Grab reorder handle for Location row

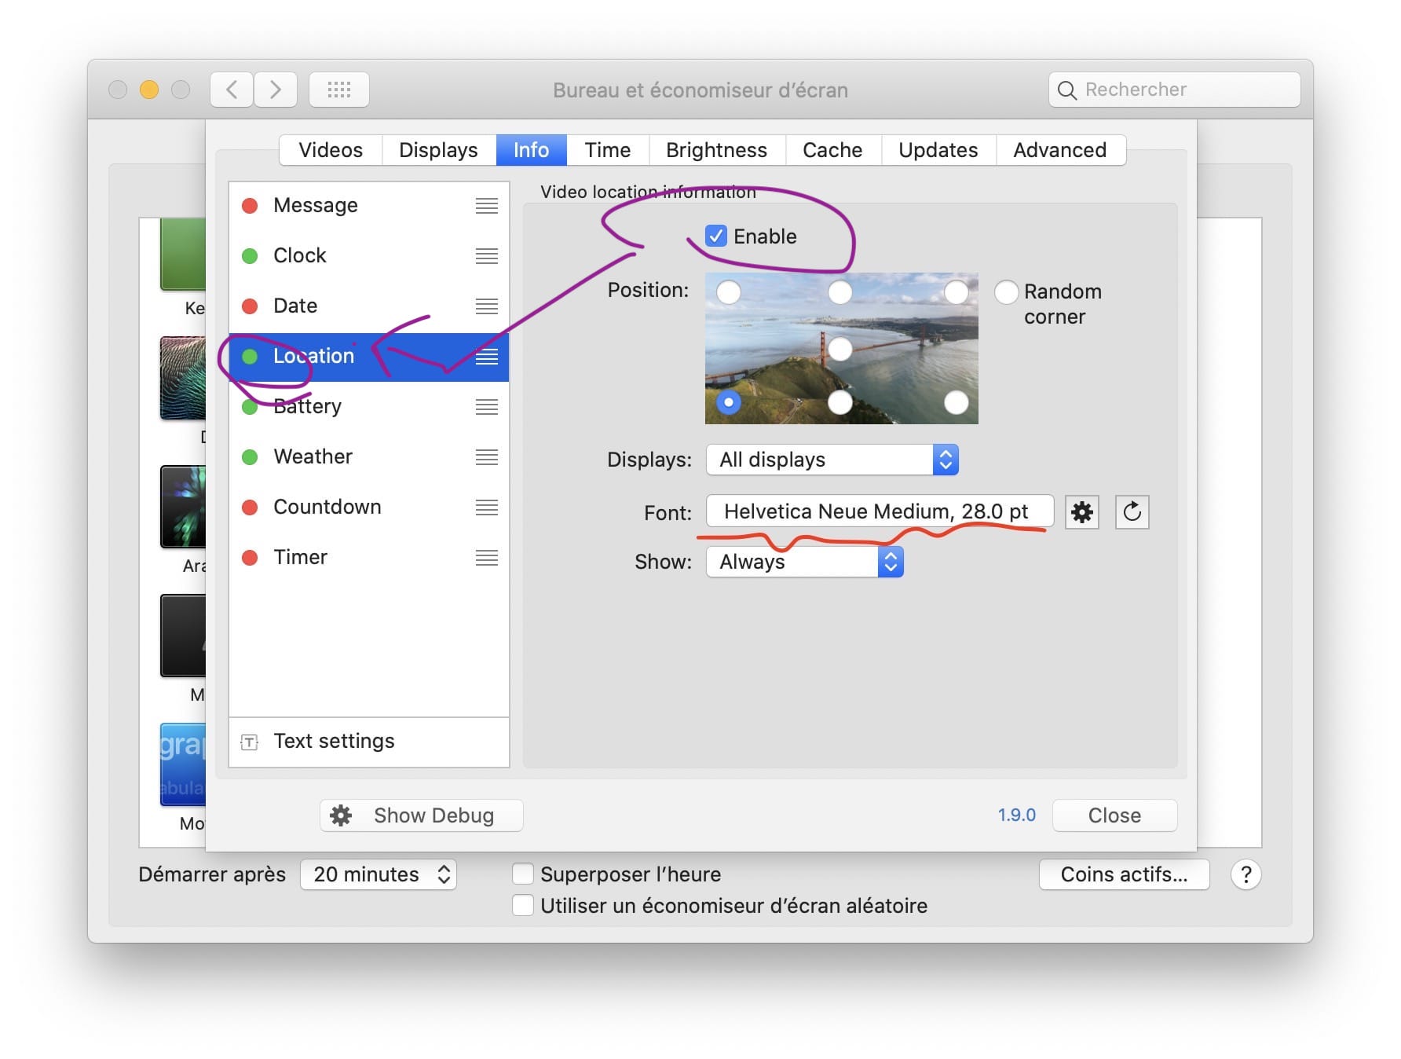(x=487, y=357)
